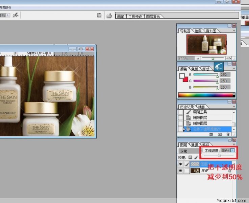This screenshot has width=249, height=203.
Task: Switch to 信息 tab
Action: [x=198, y=31]
